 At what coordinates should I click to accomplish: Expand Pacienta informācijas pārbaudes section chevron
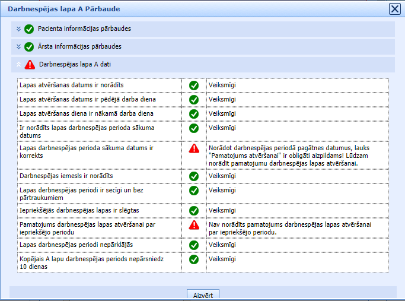[x=19, y=29]
